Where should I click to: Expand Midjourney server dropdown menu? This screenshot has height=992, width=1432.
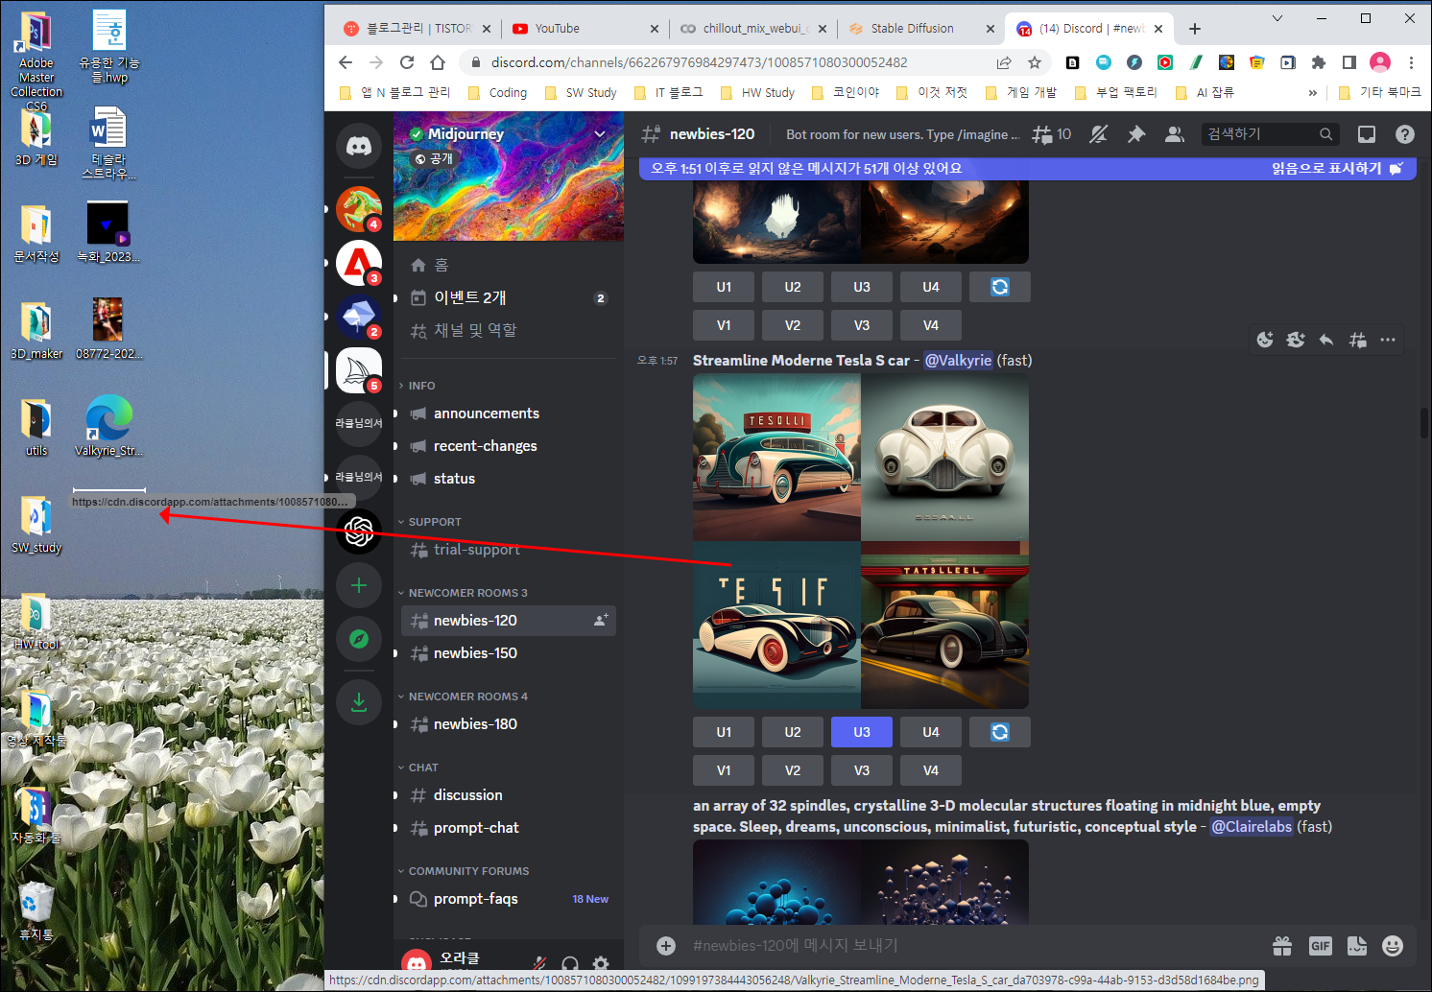coord(600,134)
